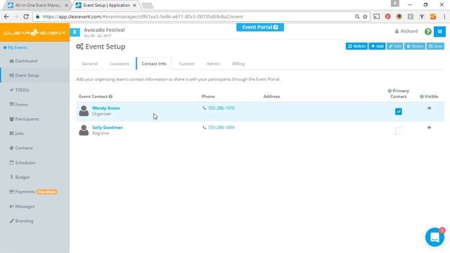Switch to the Billing tab
The image size is (450, 253).
tap(238, 64)
